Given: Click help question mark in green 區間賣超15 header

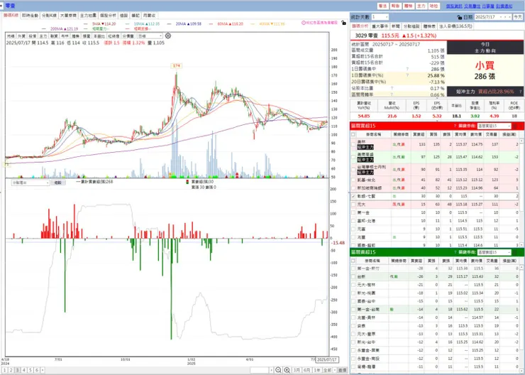Looking at the screenshot, I should [455, 252].
